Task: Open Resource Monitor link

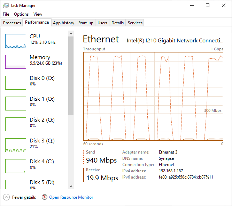Action: coord(71,197)
